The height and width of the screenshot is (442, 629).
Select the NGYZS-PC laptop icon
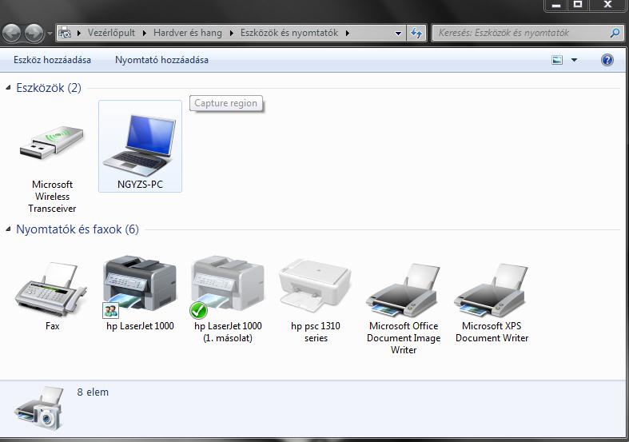point(140,146)
